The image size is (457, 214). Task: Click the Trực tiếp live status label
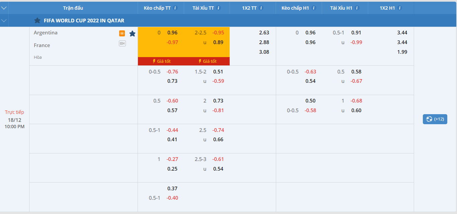point(14,112)
